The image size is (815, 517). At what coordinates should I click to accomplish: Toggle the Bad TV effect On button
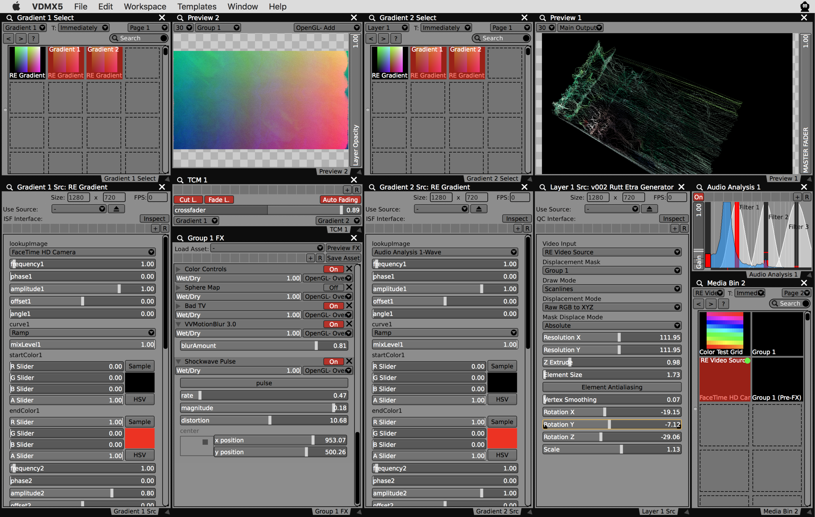[333, 306]
